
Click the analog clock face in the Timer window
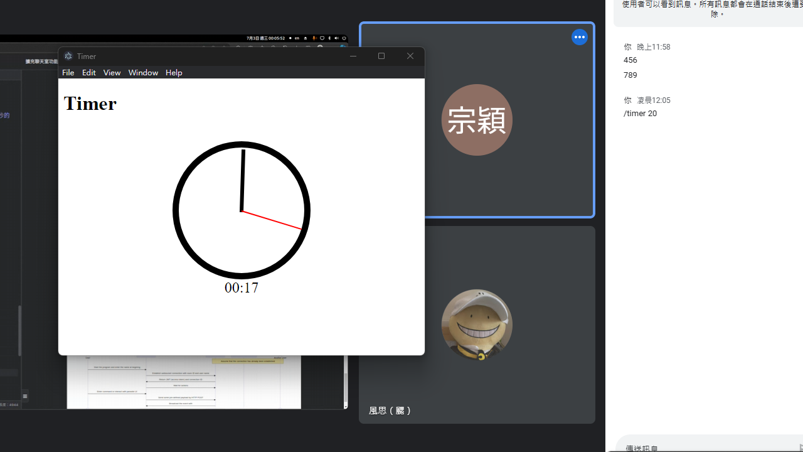(242, 210)
